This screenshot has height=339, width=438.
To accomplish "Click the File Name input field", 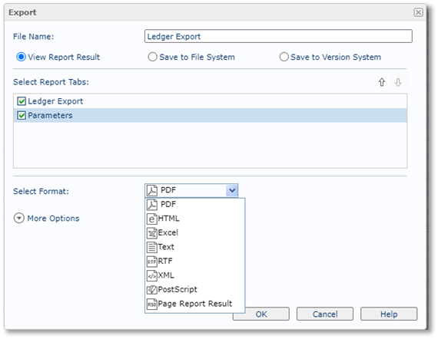I will click(x=278, y=36).
